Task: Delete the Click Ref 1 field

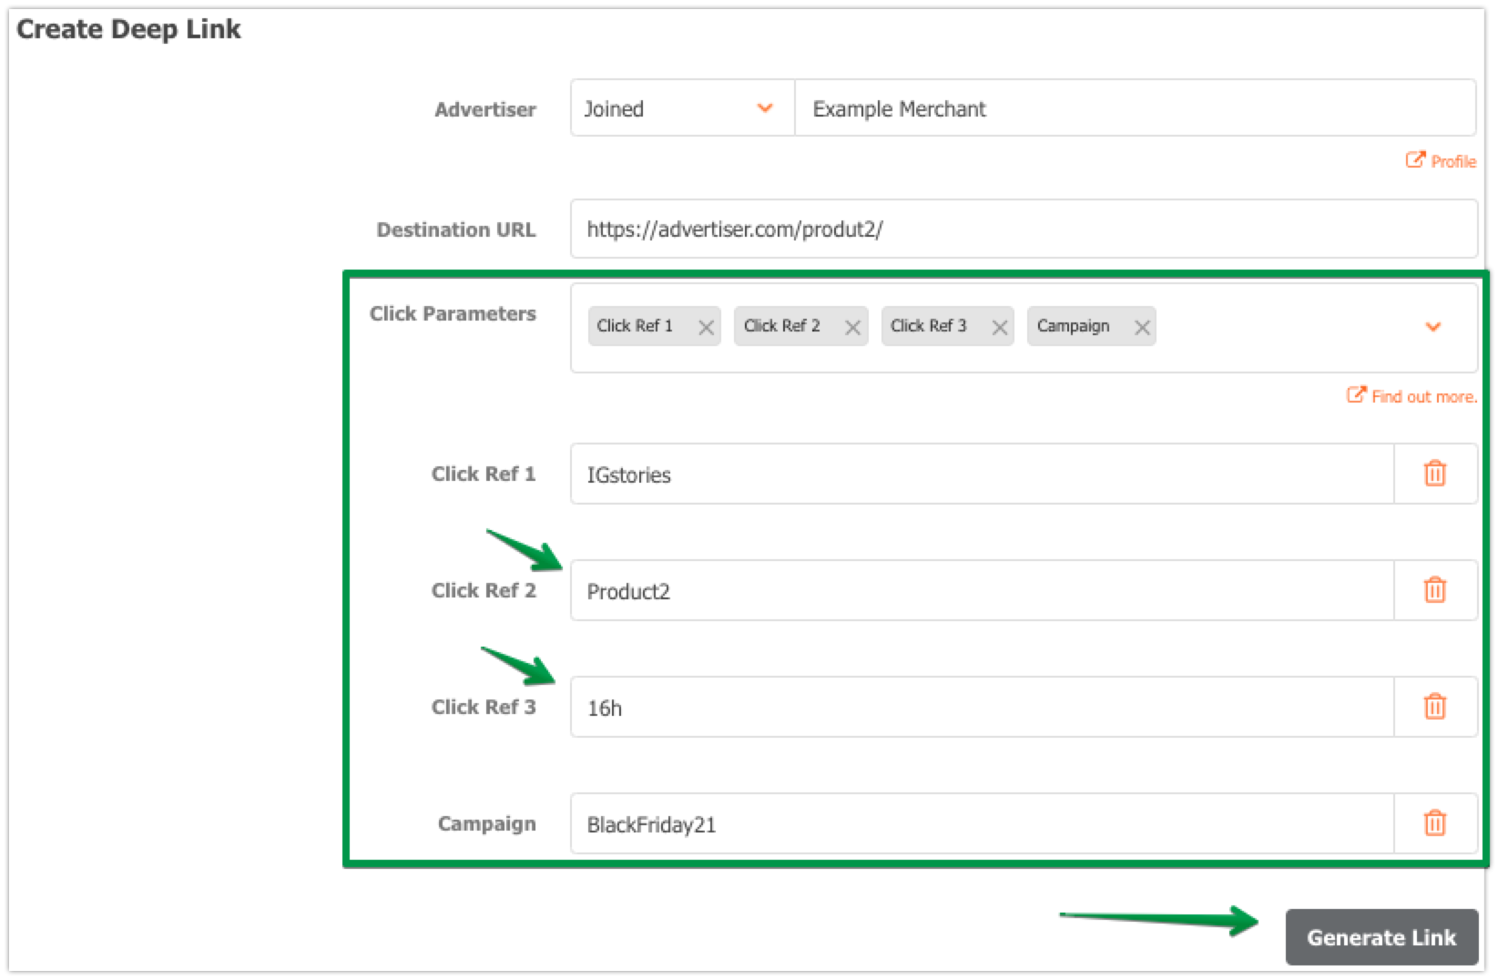Action: pos(1434,474)
